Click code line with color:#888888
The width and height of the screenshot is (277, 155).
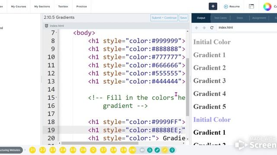coord(137,49)
